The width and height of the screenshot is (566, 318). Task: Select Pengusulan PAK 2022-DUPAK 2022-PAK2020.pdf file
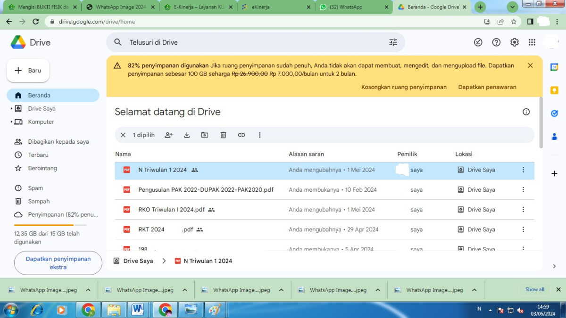click(325, 190)
